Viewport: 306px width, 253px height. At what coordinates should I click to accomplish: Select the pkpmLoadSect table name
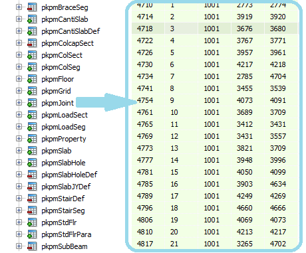pyautogui.click(x=65, y=115)
